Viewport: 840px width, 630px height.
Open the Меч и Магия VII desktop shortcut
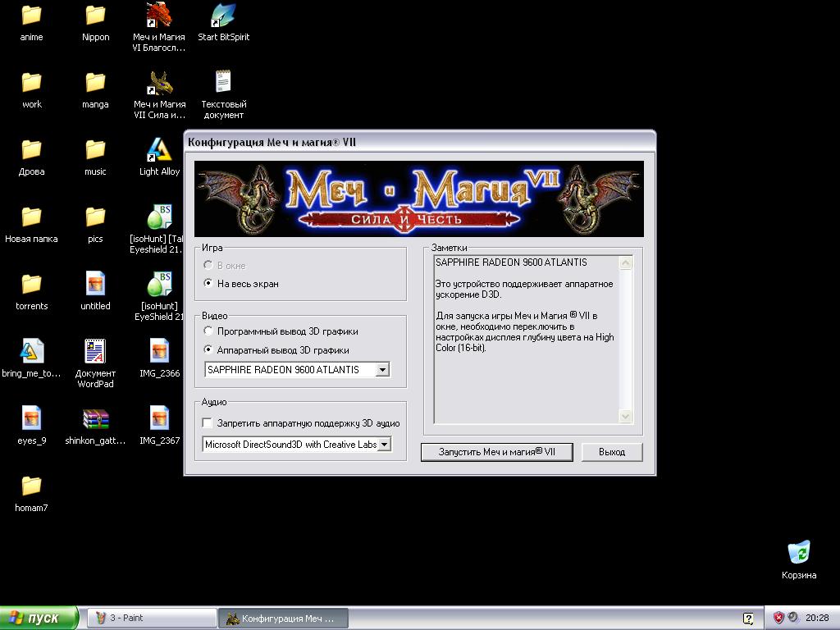coord(159,84)
